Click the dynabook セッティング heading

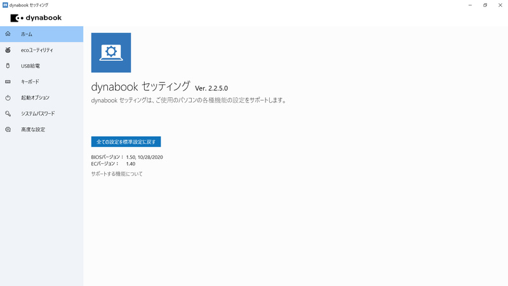click(140, 86)
